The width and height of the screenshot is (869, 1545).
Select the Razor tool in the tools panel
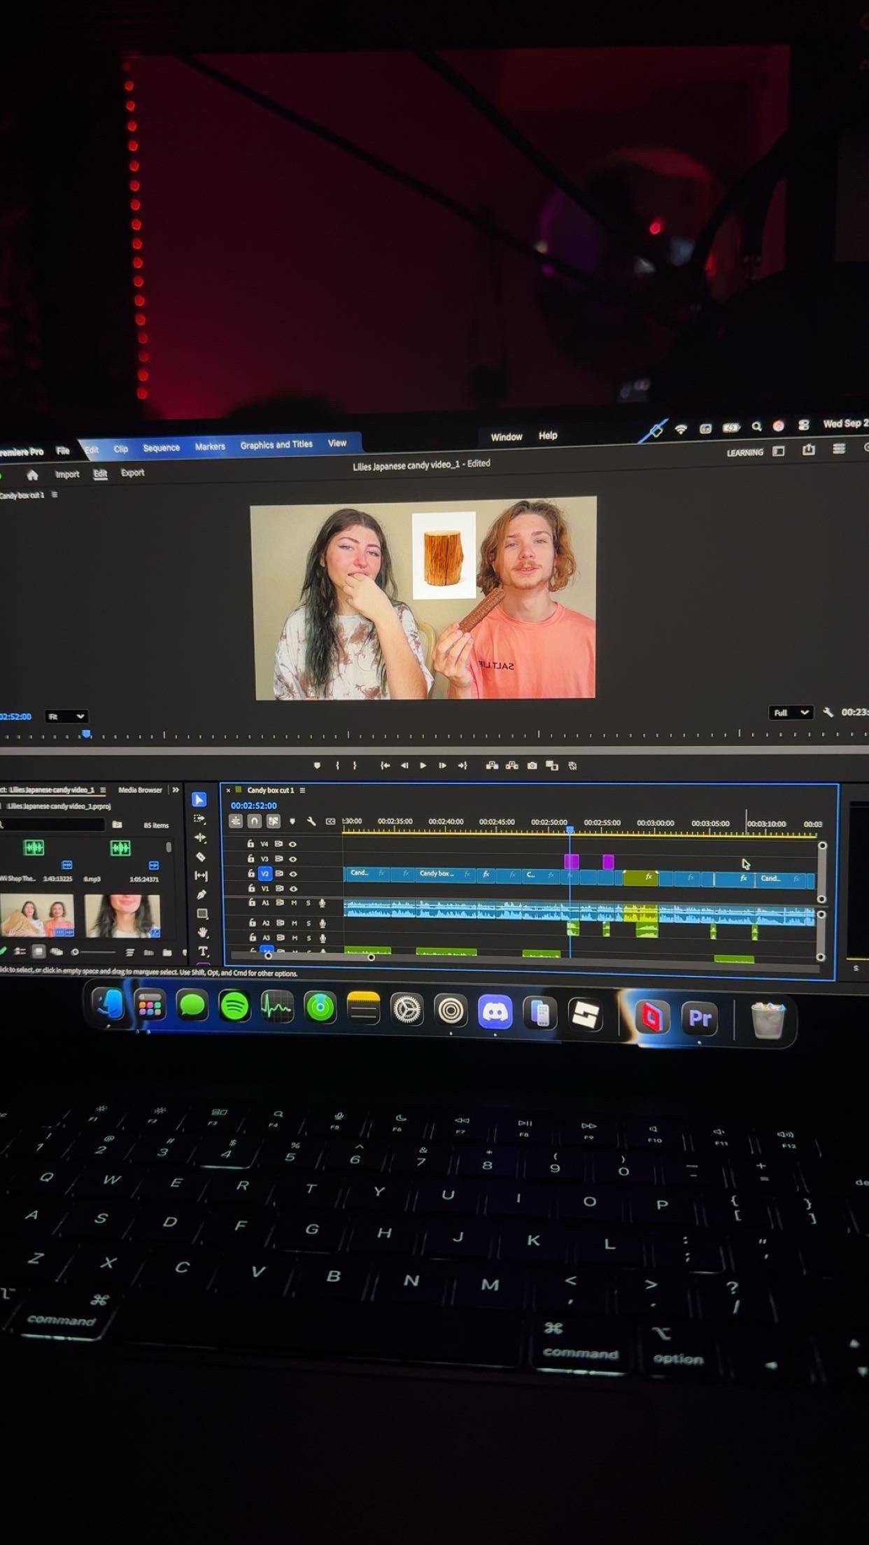point(201,856)
